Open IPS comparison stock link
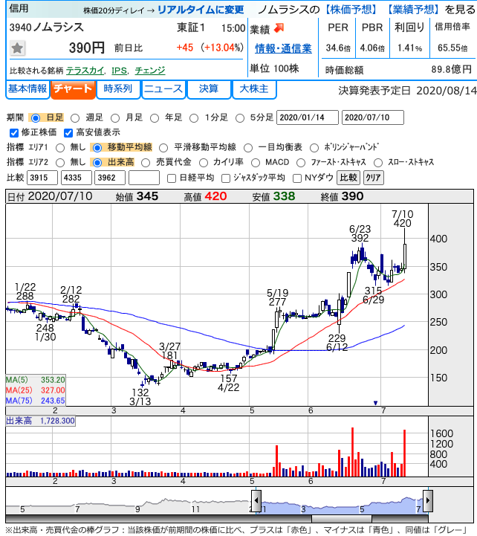Viewport: 477px width, 536px height. [119, 71]
